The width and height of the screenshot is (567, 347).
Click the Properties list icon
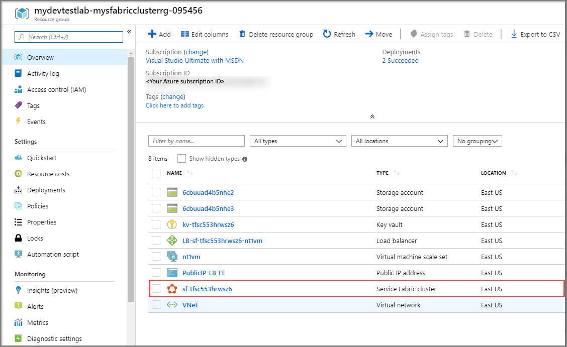pos(18,222)
